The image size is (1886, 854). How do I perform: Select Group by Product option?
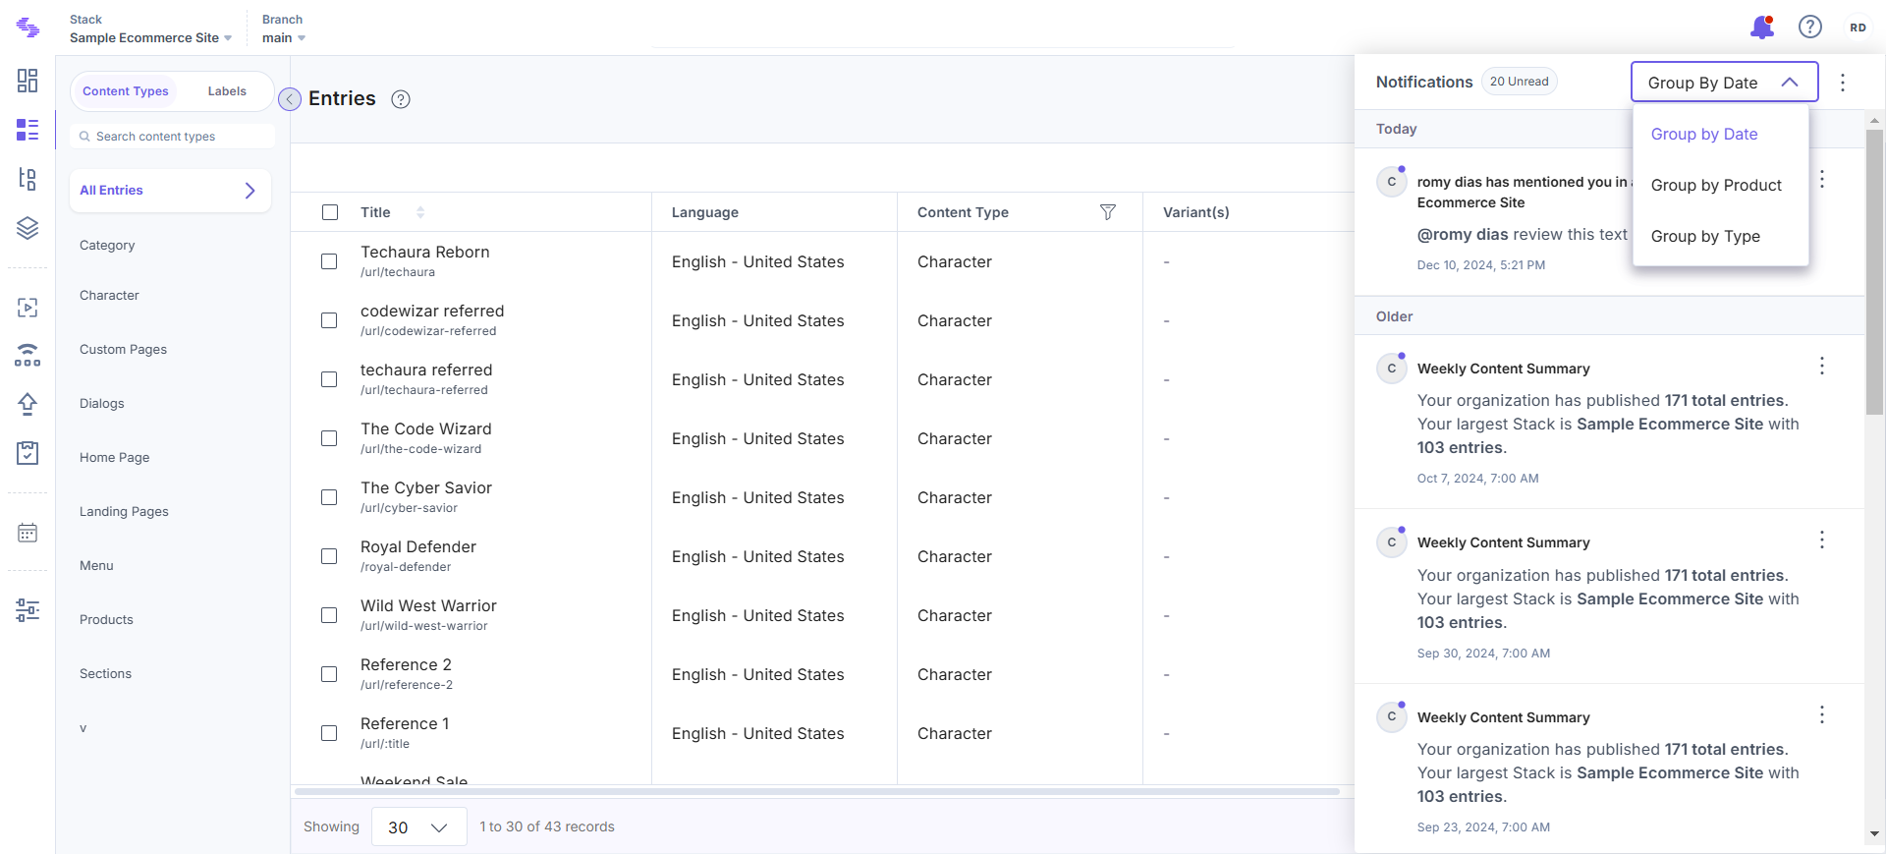coord(1716,186)
